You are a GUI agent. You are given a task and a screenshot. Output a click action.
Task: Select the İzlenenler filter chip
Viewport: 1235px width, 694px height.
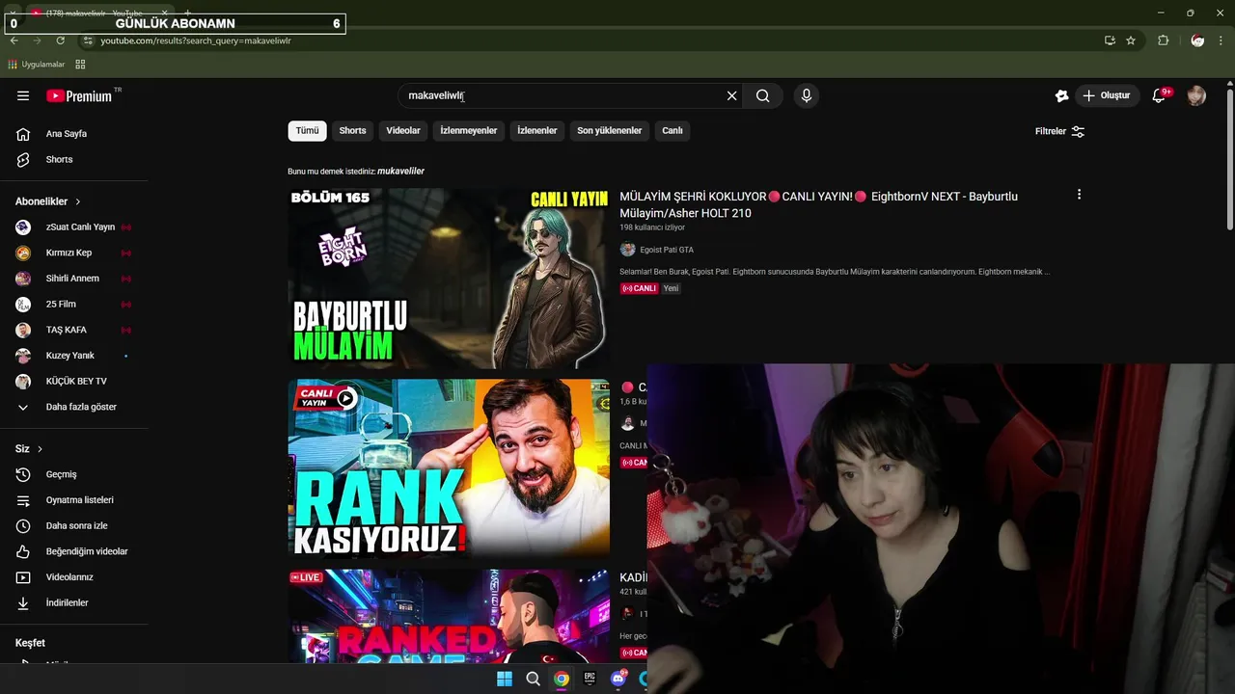pyautogui.click(x=536, y=131)
